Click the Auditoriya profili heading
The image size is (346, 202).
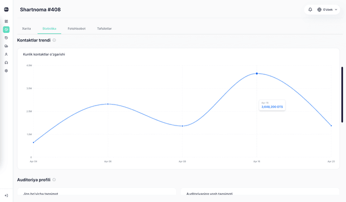pos(34,180)
